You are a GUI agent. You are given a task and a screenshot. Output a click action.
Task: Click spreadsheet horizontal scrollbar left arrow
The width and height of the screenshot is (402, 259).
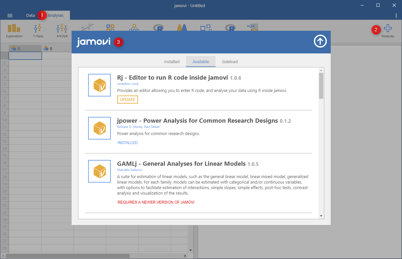(3, 256)
